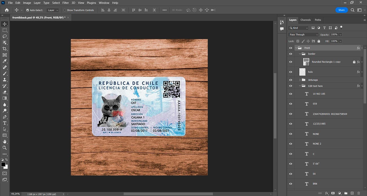Choose the Horizontal Type tool

tap(5, 123)
